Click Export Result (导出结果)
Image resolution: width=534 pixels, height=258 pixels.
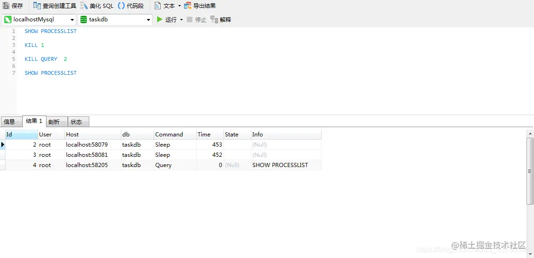click(x=199, y=6)
